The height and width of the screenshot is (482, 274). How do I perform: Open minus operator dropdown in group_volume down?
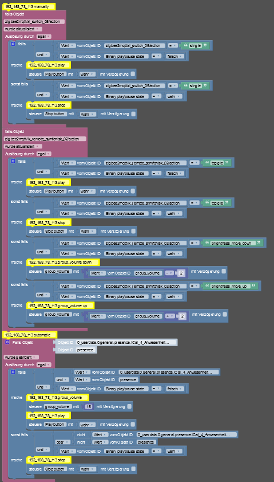[169, 273]
